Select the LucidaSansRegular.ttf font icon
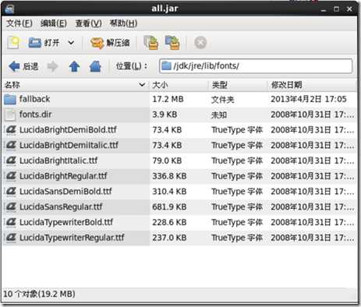This screenshot has width=361, height=307. click(11, 206)
